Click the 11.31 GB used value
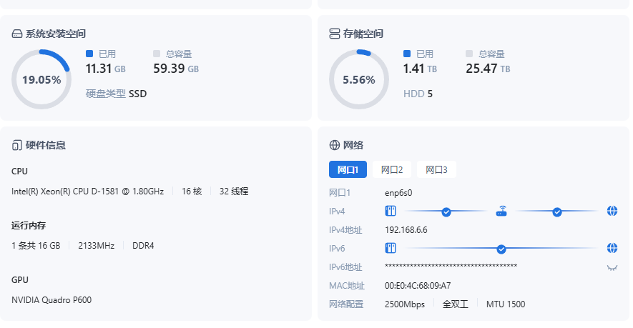 pos(106,69)
